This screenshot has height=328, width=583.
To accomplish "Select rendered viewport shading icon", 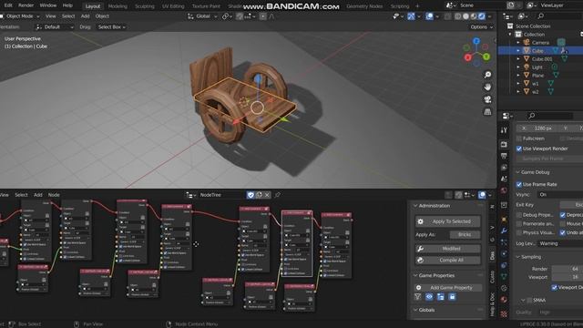I will tap(482, 16).
